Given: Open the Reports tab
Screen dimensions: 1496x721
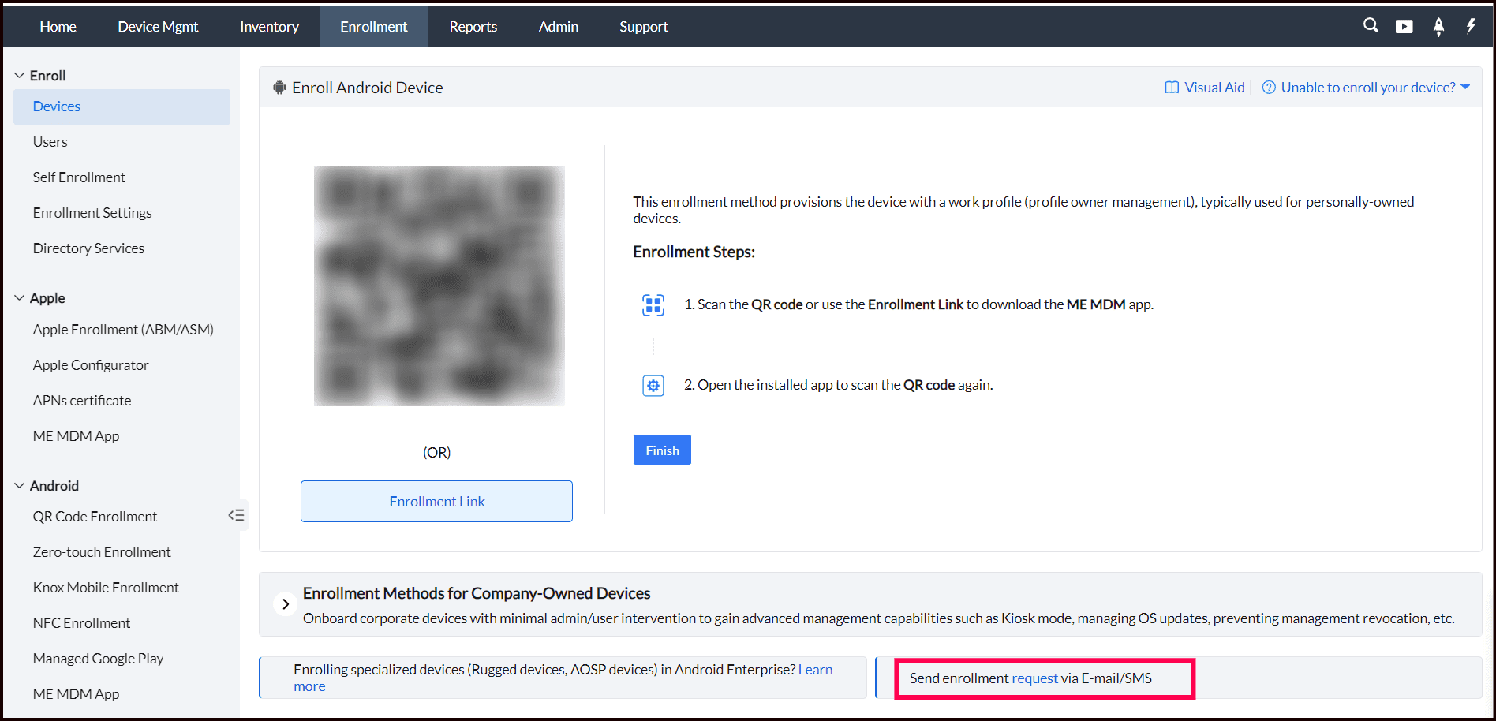Looking at the screenshot, I should click(473, 27).
